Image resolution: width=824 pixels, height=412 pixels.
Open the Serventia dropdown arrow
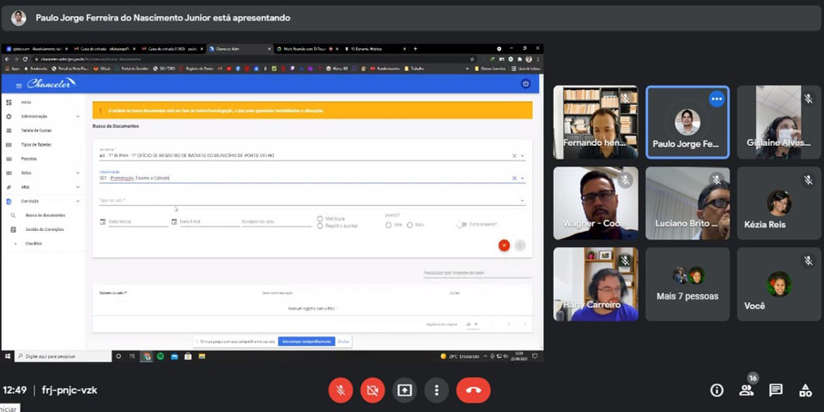pyautogui.click(x=523, y=156)
